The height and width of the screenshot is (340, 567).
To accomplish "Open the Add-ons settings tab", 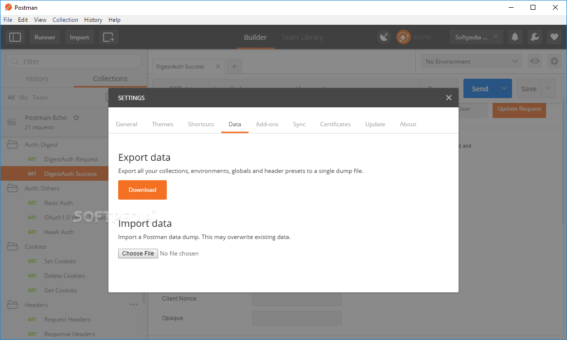I will (x=267, y=124).
